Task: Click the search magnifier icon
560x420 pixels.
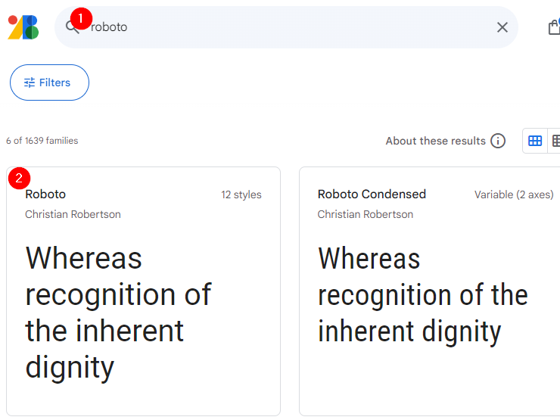Action: [x=73, y=27]
